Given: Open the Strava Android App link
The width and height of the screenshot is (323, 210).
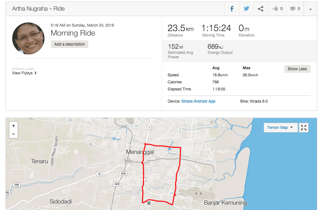Looking at the screenshot, I should coord(198,101).
